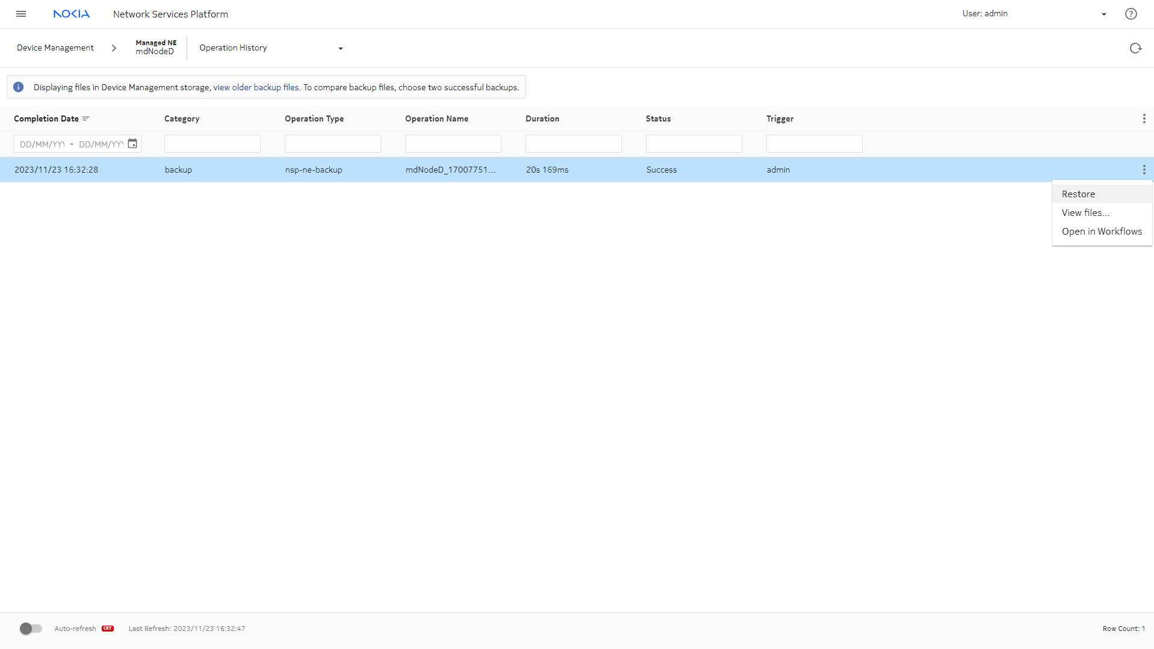Open calendar picker in Completion Date filter
This screenshot has height=649, width=1154.
(132, 144)
